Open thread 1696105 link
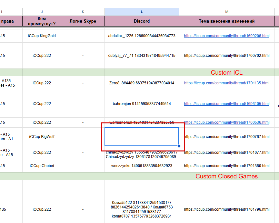 (x=227, y=104)
